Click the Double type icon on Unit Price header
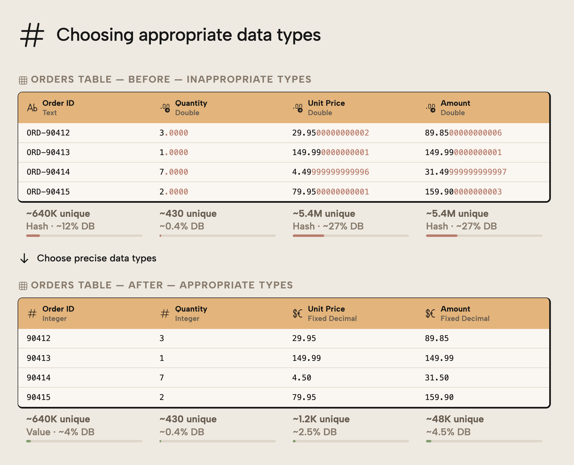The height and width of the screenshot is (465, 574). 297,107
